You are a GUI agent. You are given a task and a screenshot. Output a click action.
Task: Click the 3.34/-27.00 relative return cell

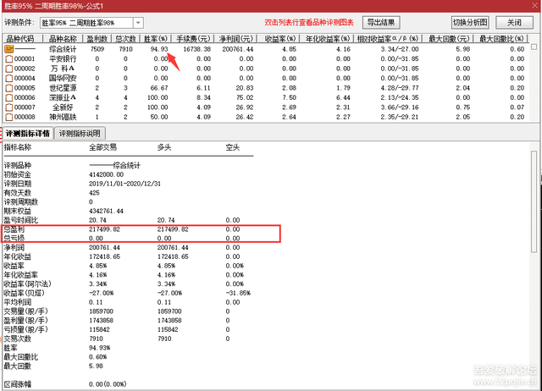400,49
